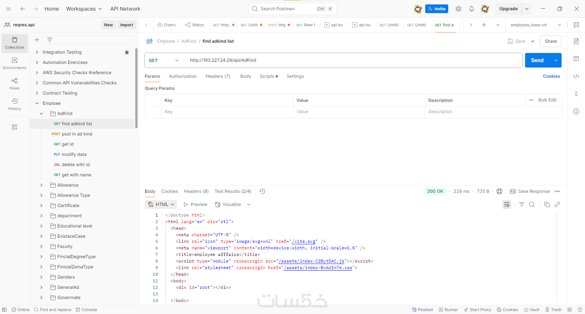The height and width of the screenshot is (314, 585).
Task: Open the History sidebar panel
Action: pyautogui.click(x=15, y=104)
